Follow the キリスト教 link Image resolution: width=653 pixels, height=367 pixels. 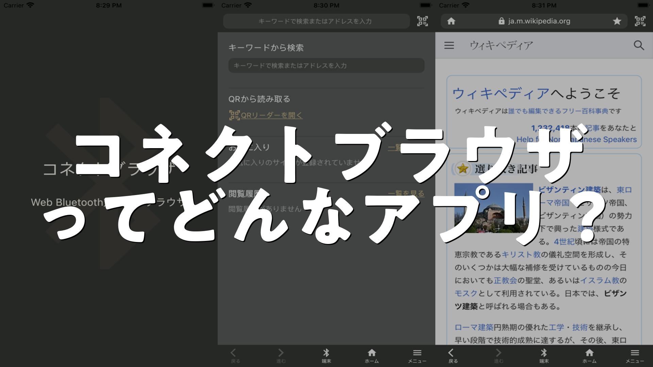coord(521,255)
